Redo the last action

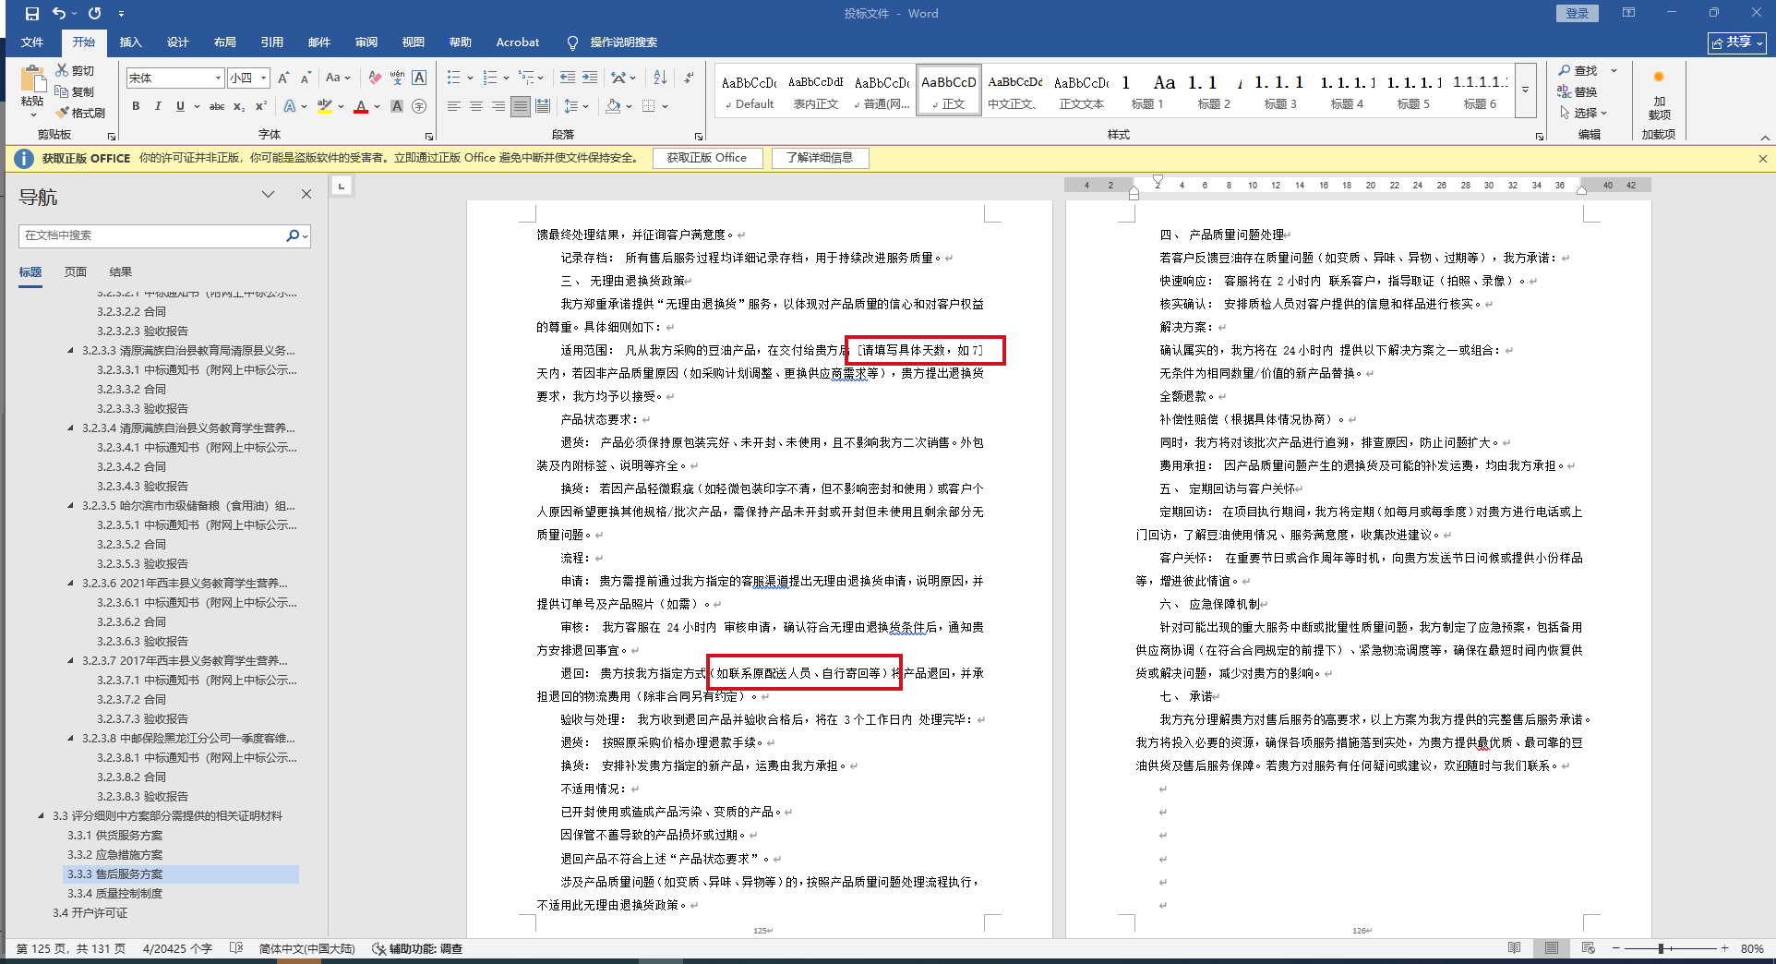[x=94, y=14]
